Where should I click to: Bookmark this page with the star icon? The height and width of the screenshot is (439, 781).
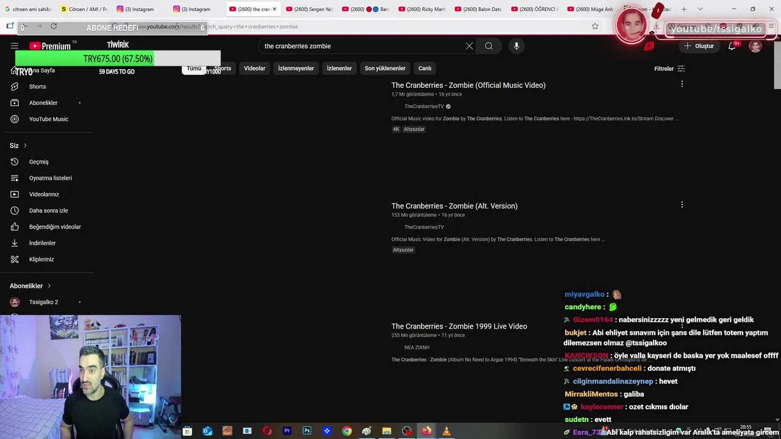pos(595,26)
